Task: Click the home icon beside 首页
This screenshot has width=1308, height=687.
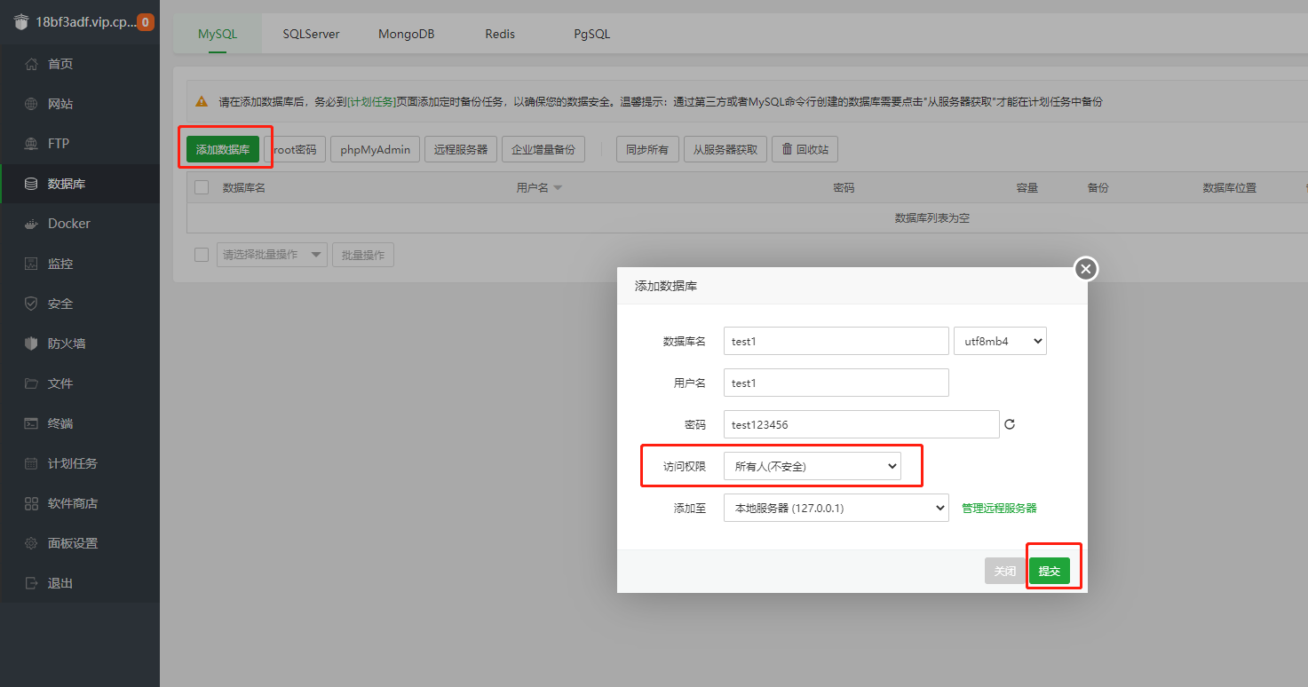Action: click(x=31, y=64)
